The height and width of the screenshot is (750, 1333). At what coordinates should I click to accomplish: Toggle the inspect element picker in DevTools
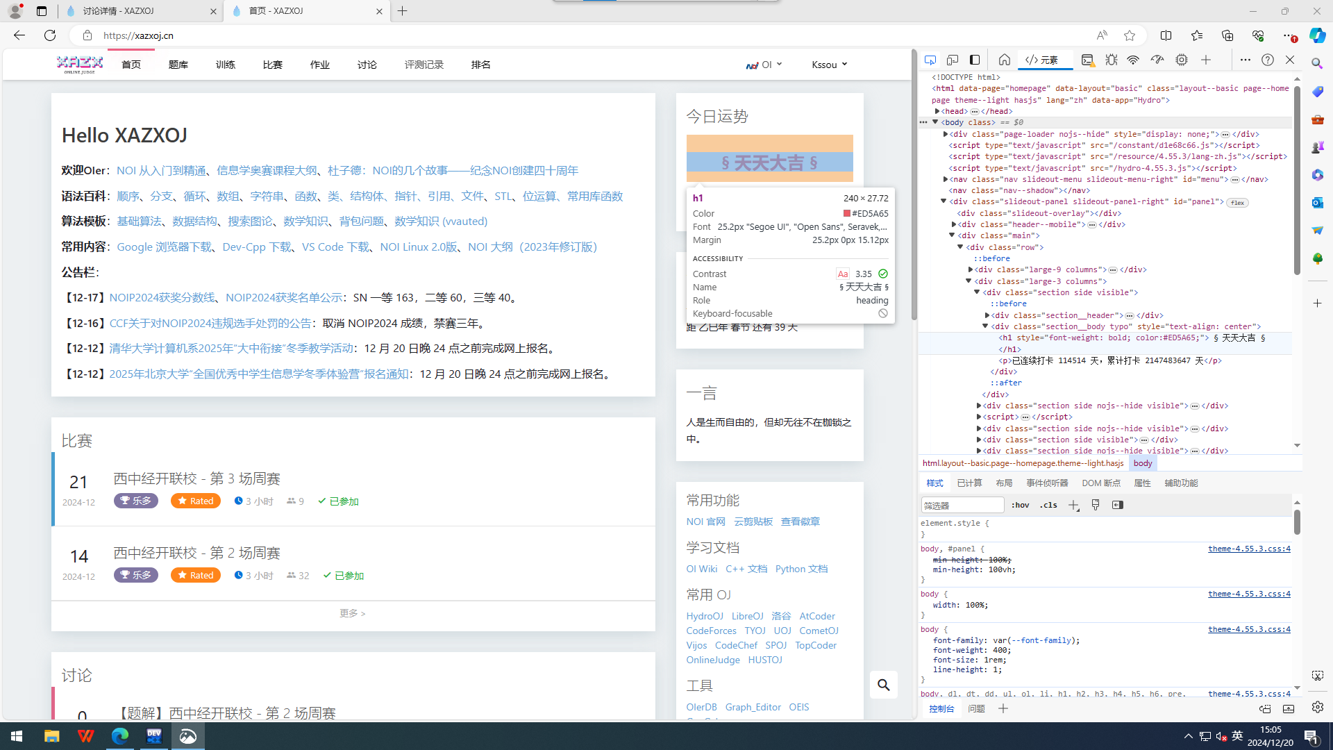pos(930,60)
